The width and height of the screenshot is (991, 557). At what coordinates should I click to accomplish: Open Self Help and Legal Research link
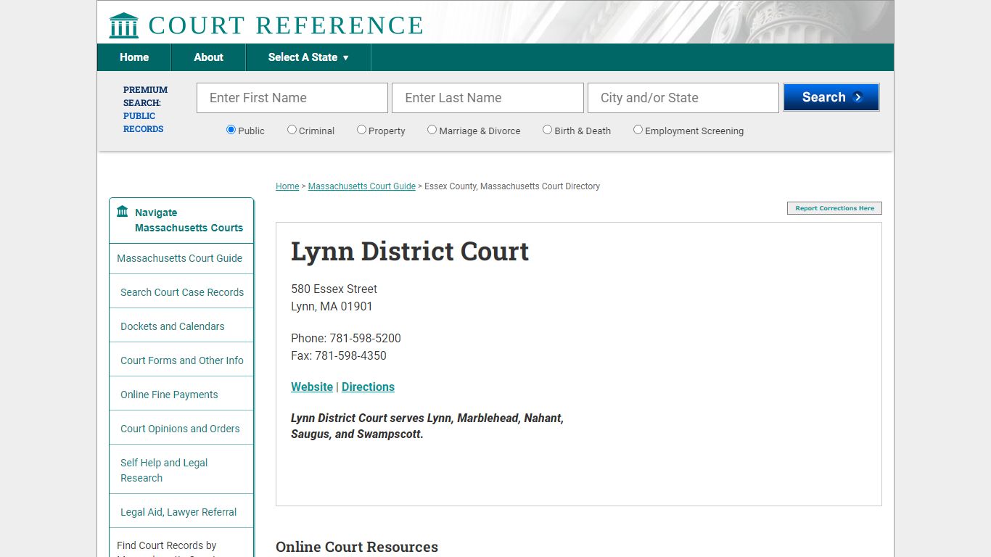[181, 470]
